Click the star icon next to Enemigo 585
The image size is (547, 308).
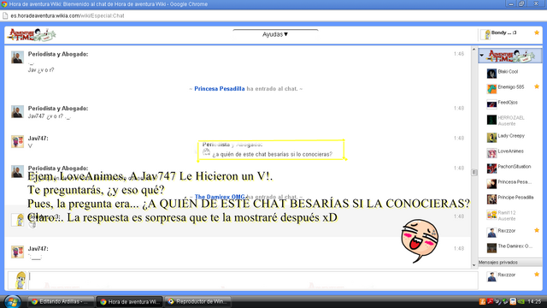point(537,86)
